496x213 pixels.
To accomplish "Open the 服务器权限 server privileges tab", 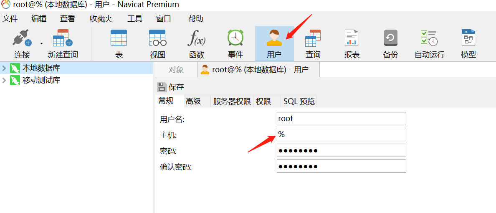I will [232, 101].
